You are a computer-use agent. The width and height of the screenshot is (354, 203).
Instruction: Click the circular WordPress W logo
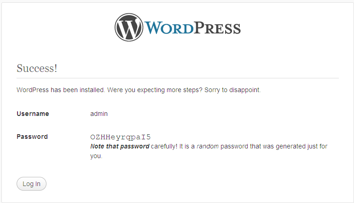[x=129, y=27]
